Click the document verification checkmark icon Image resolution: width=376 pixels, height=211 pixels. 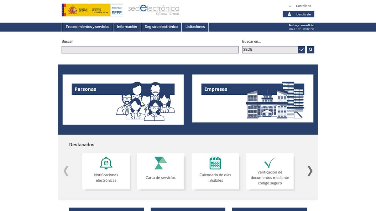[270, 163]
